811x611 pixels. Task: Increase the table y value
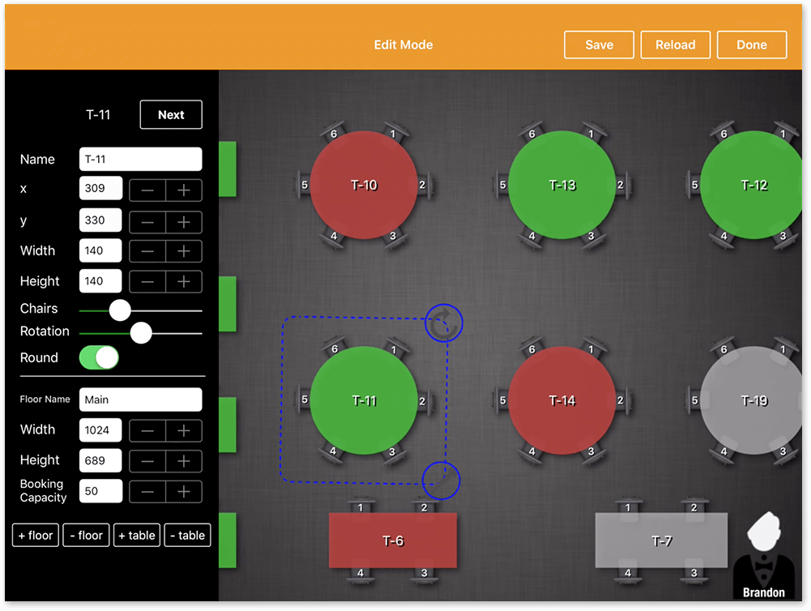pos(184,222)
